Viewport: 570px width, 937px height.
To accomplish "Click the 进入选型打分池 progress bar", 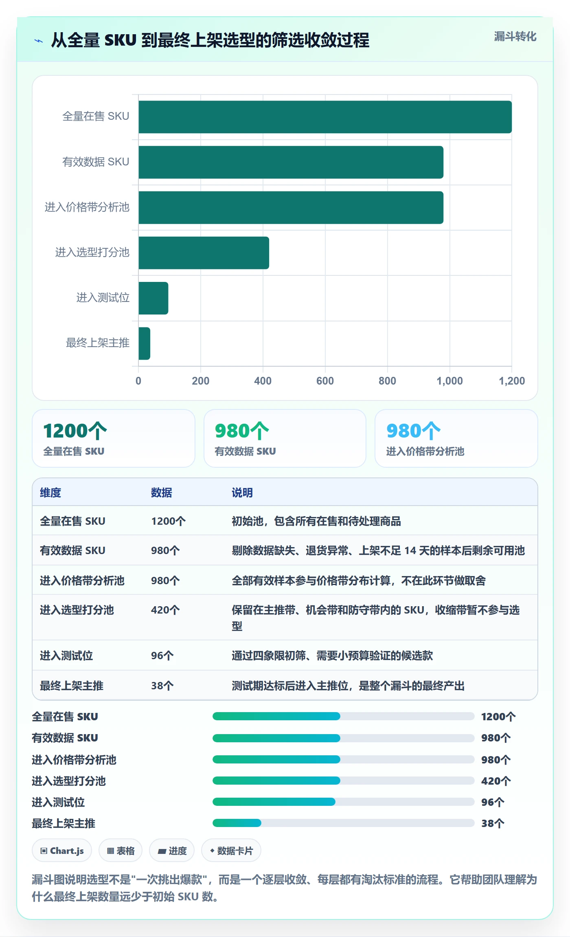I will [x=343, y=781].
